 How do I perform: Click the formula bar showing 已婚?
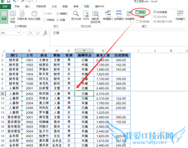click(119, 38)
